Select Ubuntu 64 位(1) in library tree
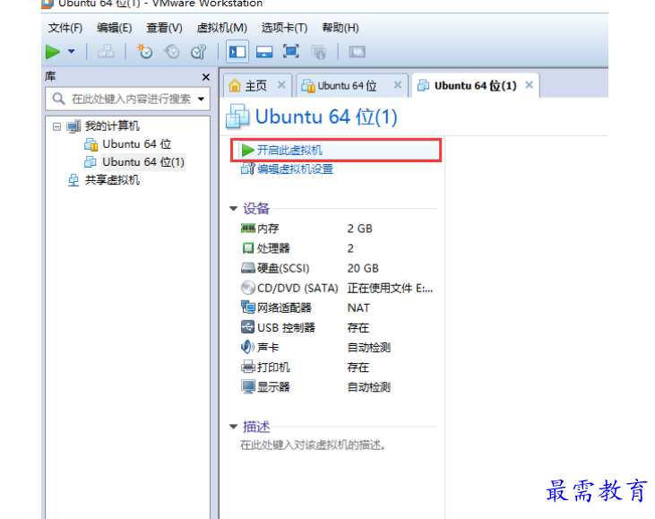Image resolution: width=655 pixels, height=519 pixels. point(143,162)
